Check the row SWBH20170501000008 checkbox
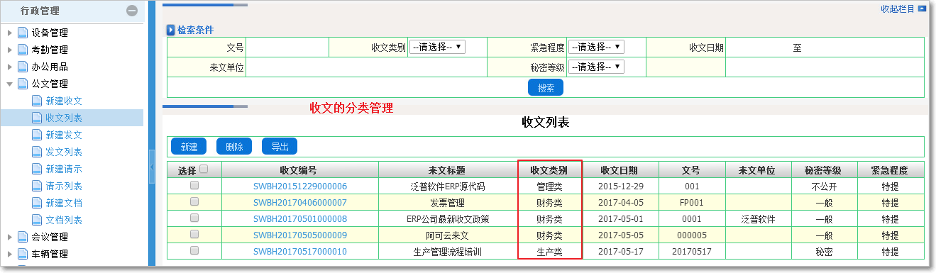 tap(194, 217)
